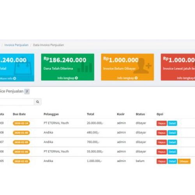Image resolution: width=195 pixels, height=195 pixels.
Task: Select Andika in the belum status row
Action: [48, 161]
